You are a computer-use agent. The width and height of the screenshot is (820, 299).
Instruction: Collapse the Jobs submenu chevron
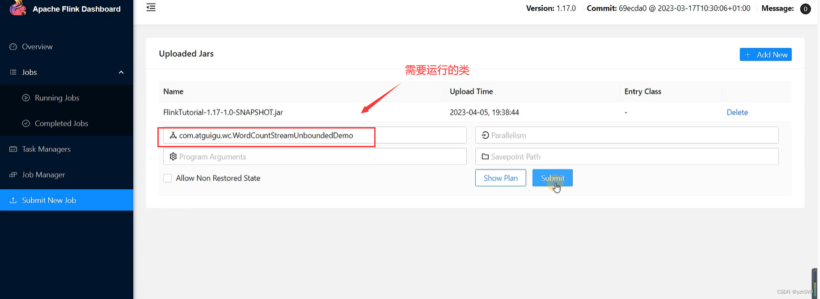coord(121,72)
